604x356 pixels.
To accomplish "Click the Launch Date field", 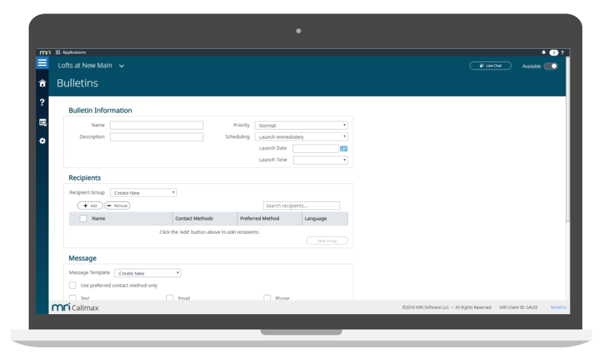I will pyautogui.click(x=316, y=149).
